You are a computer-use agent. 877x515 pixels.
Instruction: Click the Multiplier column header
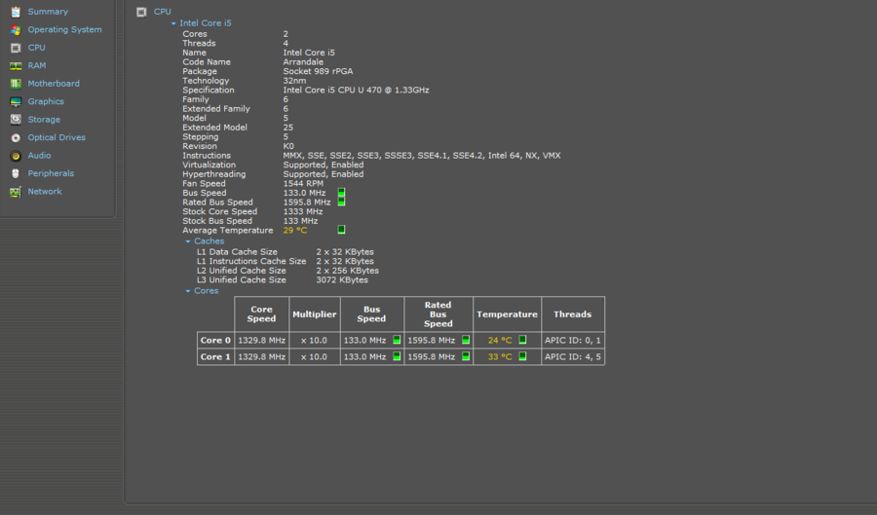click(x=315, y=314)
